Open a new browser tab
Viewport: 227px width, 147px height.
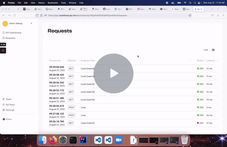pyautogui.click(x=212, y=9)
